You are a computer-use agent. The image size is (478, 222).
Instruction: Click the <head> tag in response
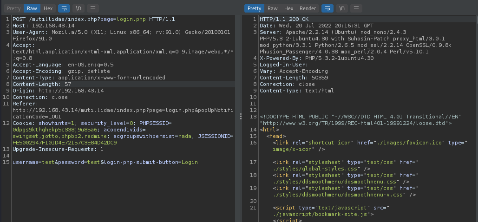click(x=276, y=136)
